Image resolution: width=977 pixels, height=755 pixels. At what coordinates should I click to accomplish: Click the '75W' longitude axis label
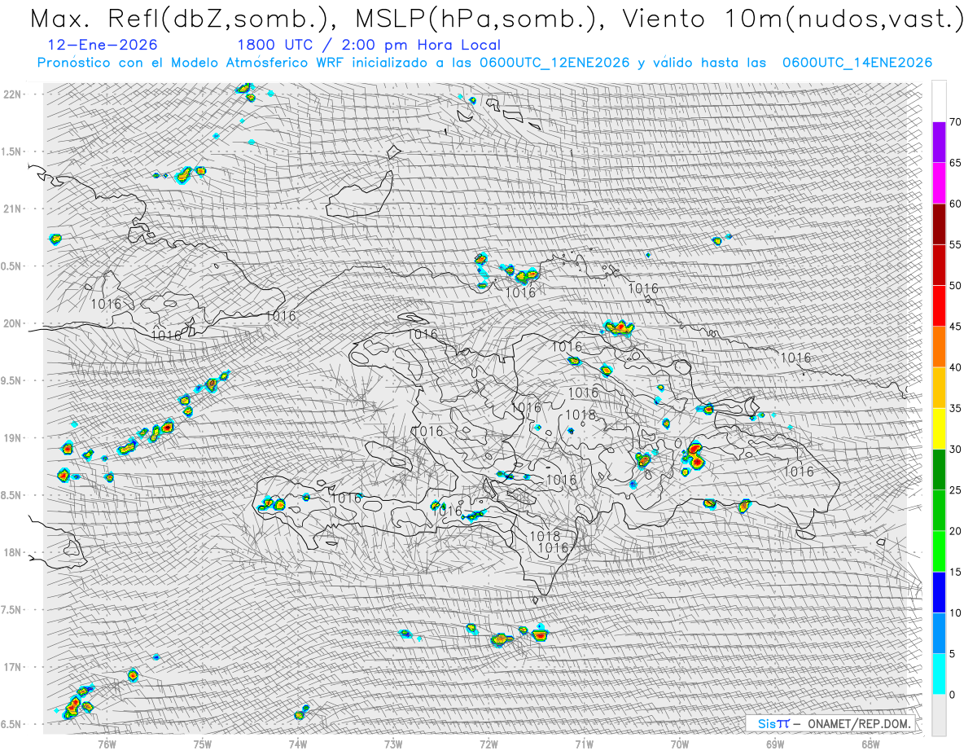point(203,744)
